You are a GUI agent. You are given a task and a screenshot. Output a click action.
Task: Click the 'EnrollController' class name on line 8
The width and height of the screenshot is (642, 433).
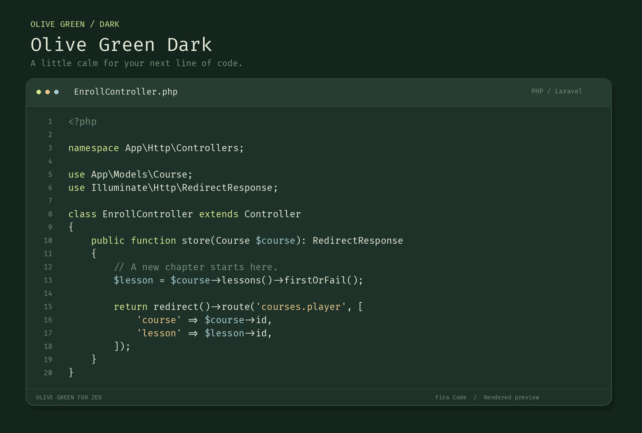[x=148, y=214]
